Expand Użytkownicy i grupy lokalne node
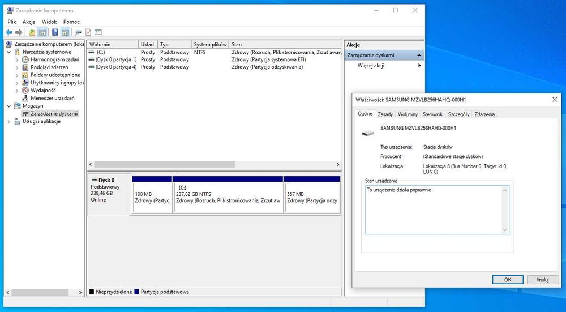This screenshot has height=312, width=566. click(17, 83)
